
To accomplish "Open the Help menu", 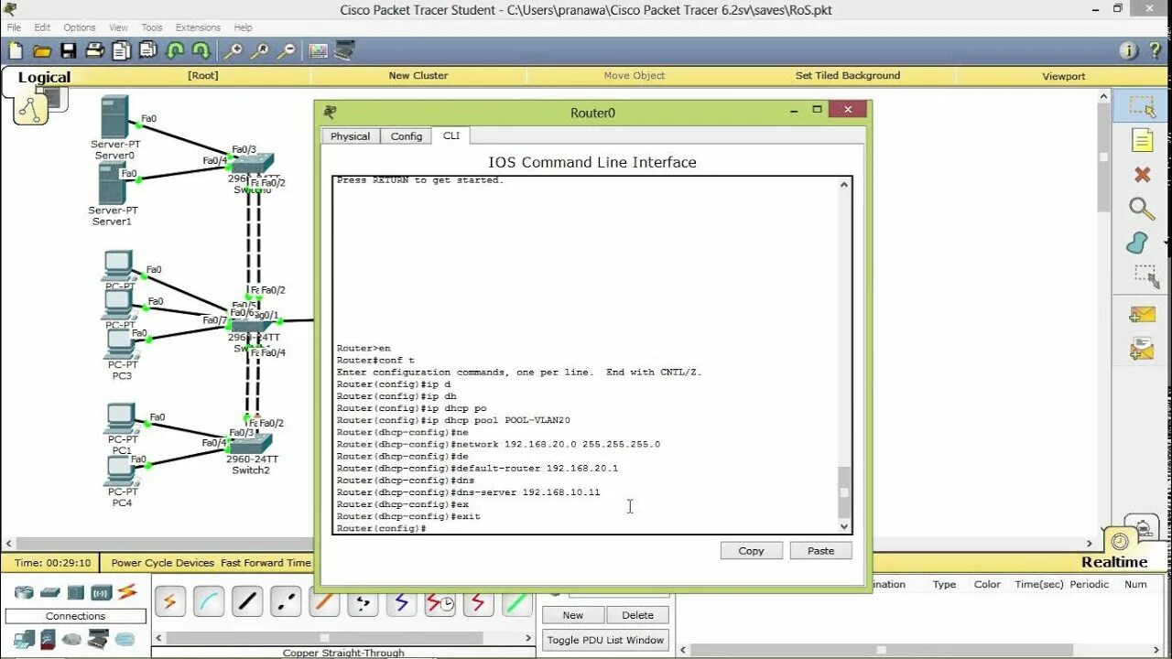I will 243,27.
